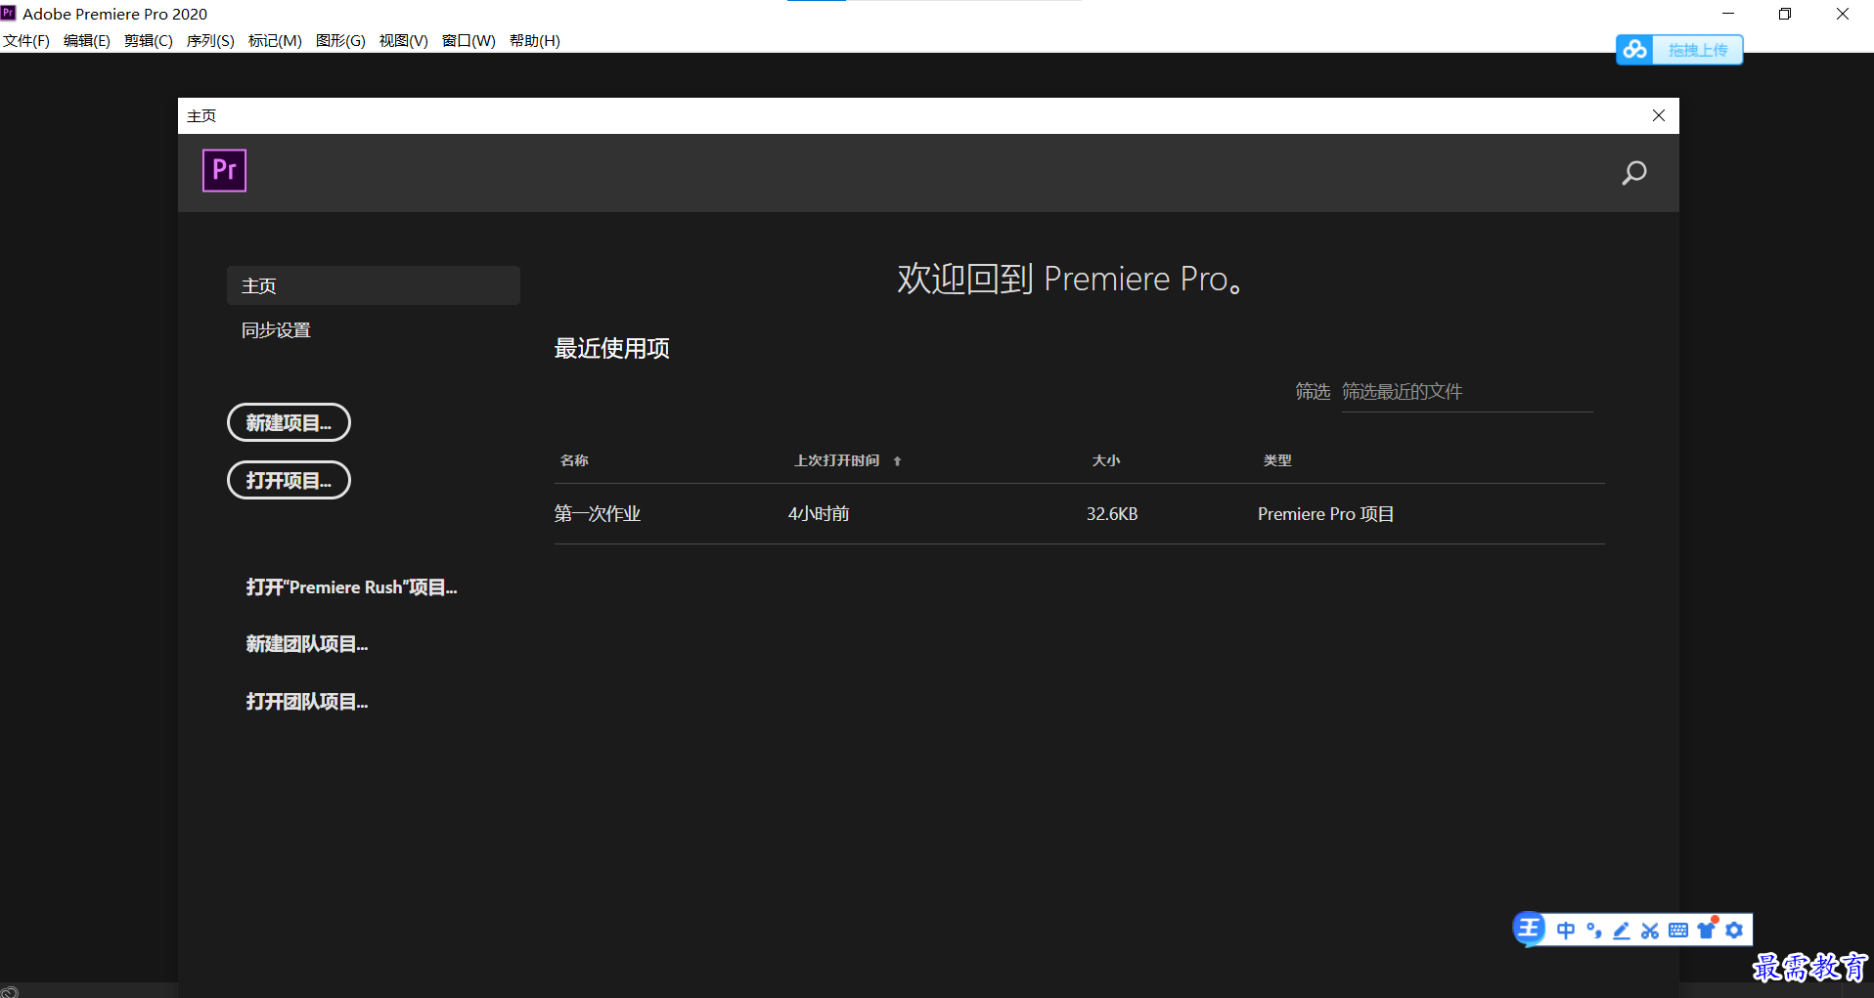
Task: Open the IME soft keyboard icon
Action: (1678, 931)
